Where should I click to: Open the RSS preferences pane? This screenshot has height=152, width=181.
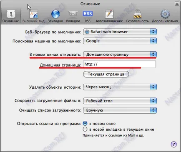click(x=88, y=16)
